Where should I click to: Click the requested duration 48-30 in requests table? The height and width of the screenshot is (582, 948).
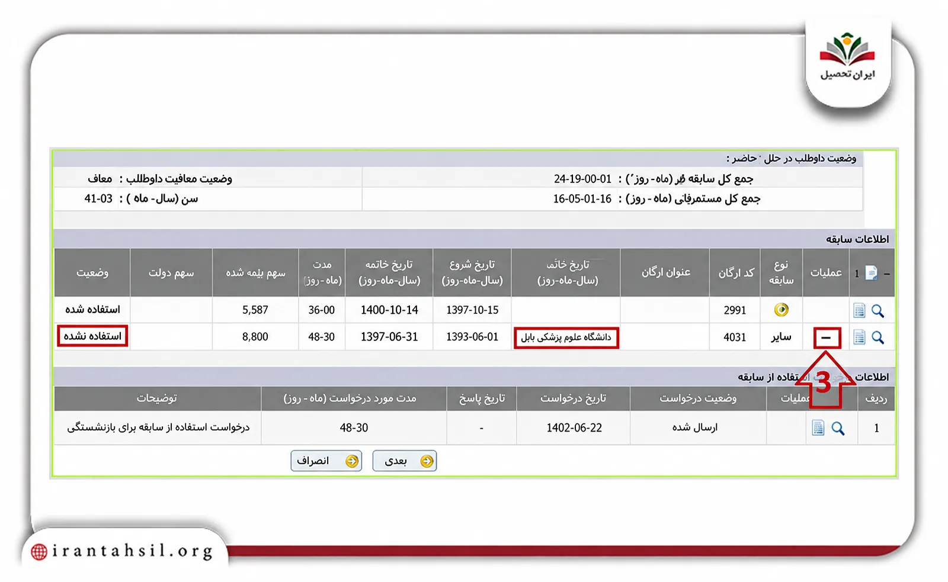pyautogui.click(x=354, y=427)
